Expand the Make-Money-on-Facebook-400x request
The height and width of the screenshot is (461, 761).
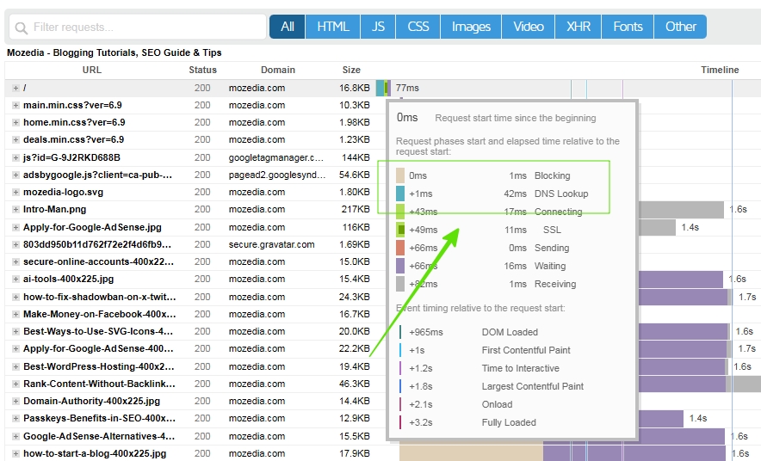click(x=15, y=314)
